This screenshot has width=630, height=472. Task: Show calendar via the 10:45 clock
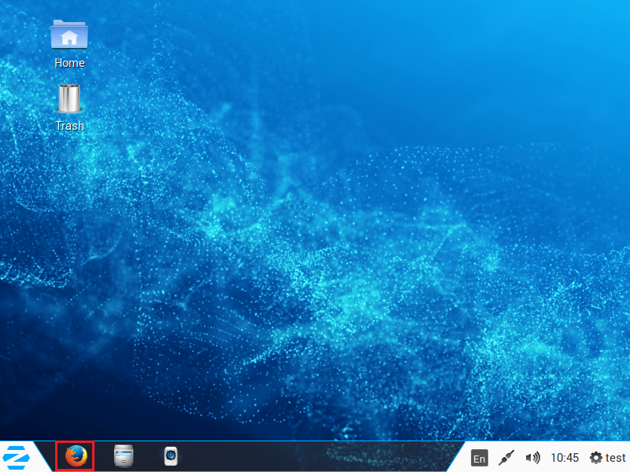(x=565, y=458)
